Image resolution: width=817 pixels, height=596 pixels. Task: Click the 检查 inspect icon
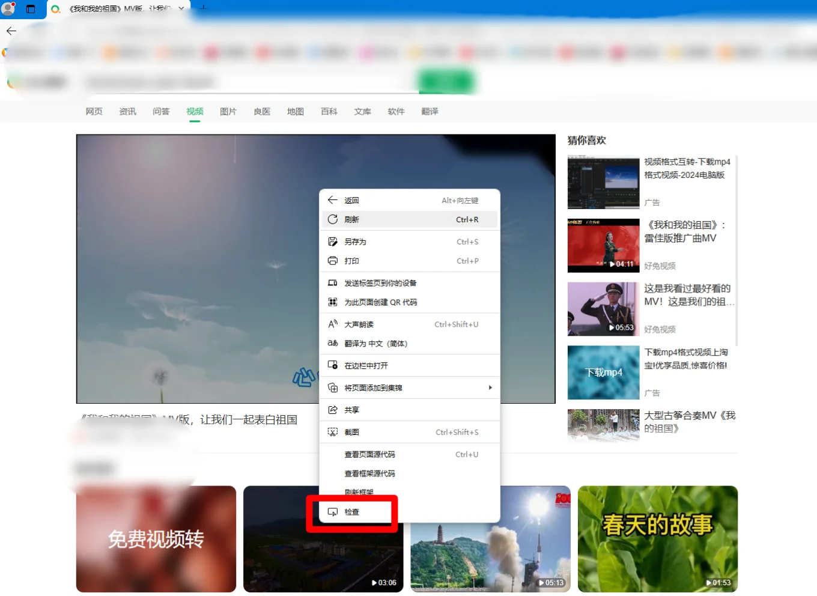(333, 512)
